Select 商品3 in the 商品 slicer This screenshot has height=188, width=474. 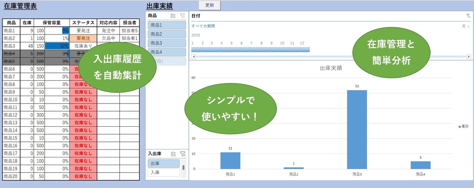167,43
